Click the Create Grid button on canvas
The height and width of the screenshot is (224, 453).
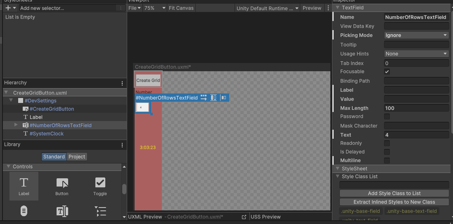[148, 80]
